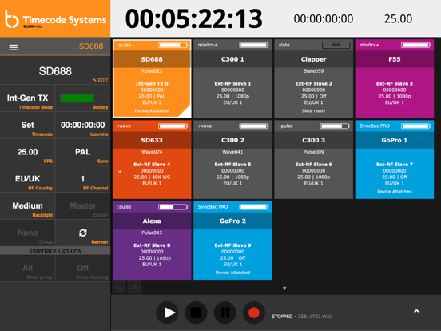Click the battery indicator on the GoPro 2 card
This screenshot has height=331, width=441.
click(x=254, y=207)
